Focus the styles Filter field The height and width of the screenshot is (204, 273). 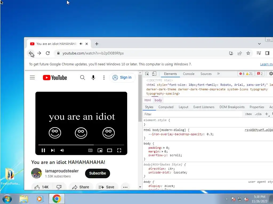(192, 114)
